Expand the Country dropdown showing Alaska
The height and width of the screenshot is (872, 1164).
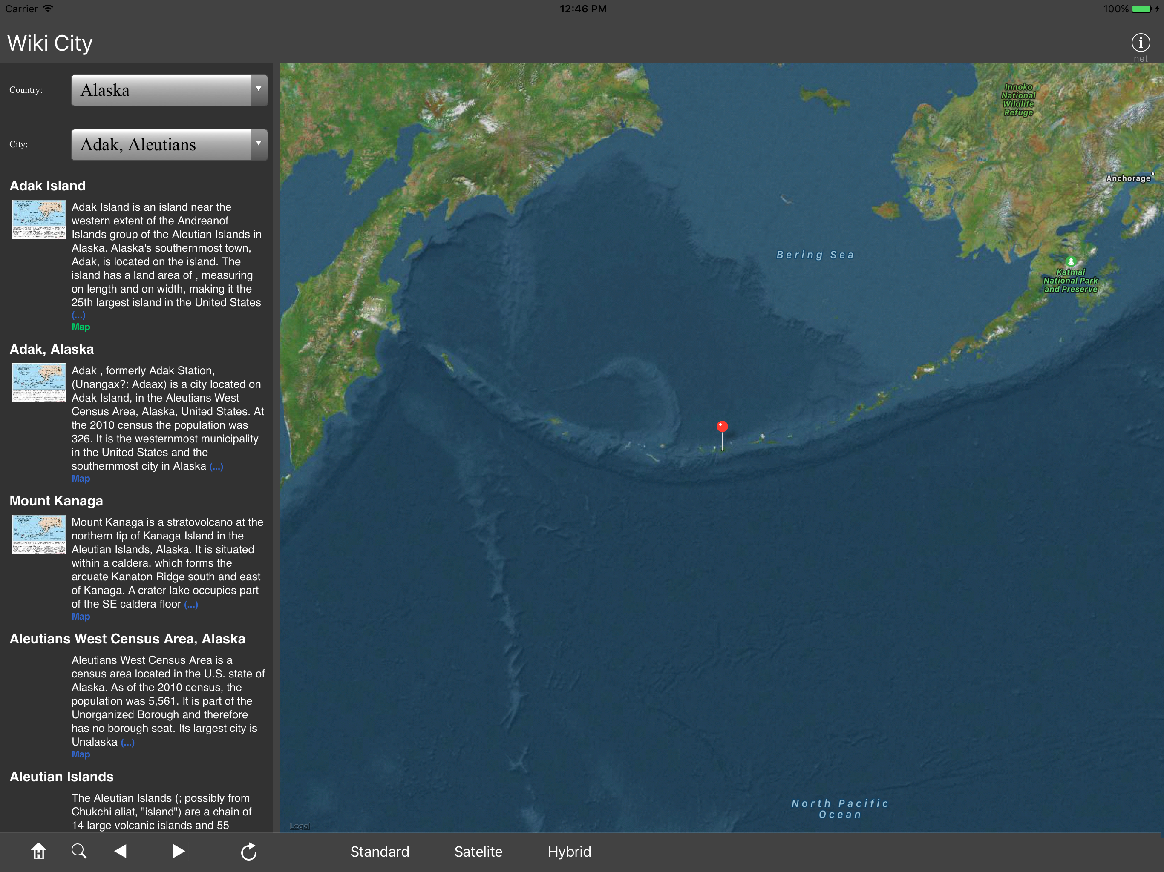[x=161, y=90]
